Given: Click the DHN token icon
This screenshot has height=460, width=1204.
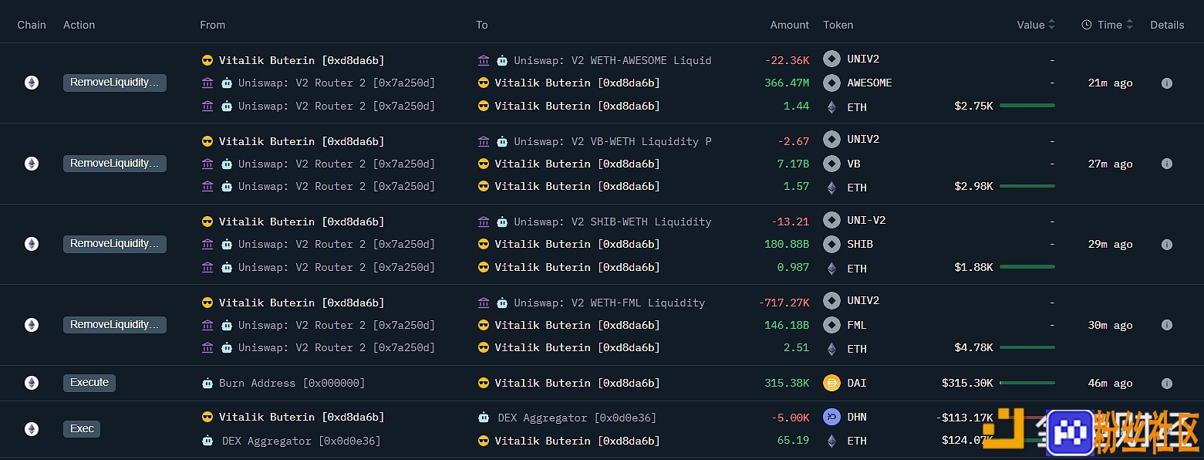Looking at the screenshot, I should pos(831,418).
